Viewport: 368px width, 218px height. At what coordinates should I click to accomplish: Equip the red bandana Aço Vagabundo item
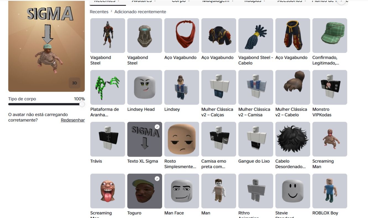coord(182,36)
